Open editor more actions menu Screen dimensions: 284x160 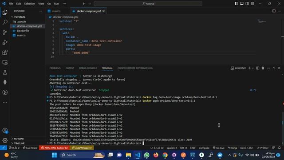(x=279, y=11)
